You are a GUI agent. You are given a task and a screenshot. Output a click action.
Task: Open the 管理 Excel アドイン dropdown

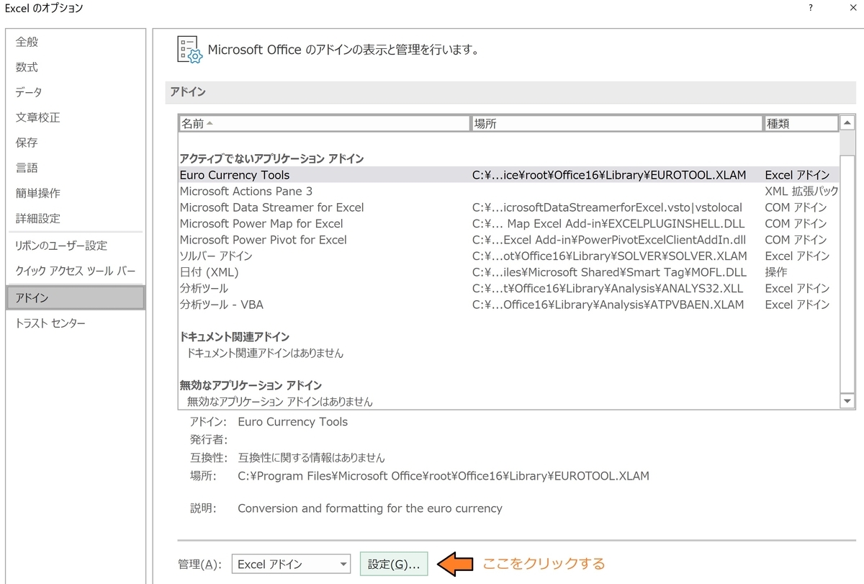(291, 565)
